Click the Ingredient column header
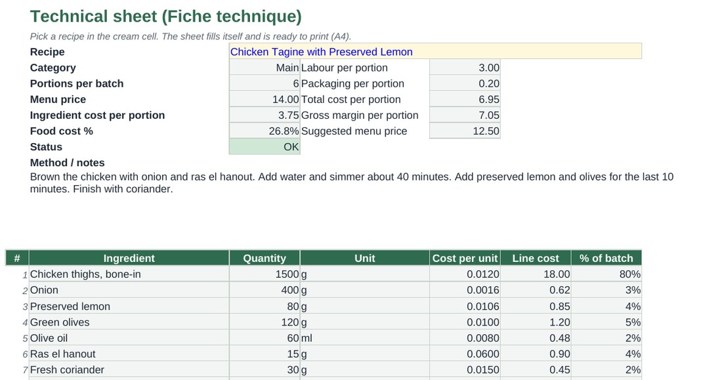 129,258
